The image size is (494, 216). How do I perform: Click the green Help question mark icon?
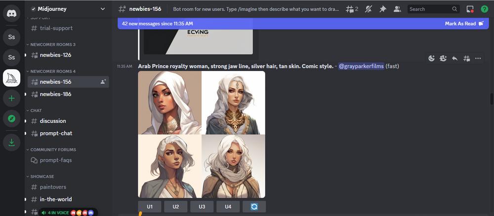click(x=485, y=9)
